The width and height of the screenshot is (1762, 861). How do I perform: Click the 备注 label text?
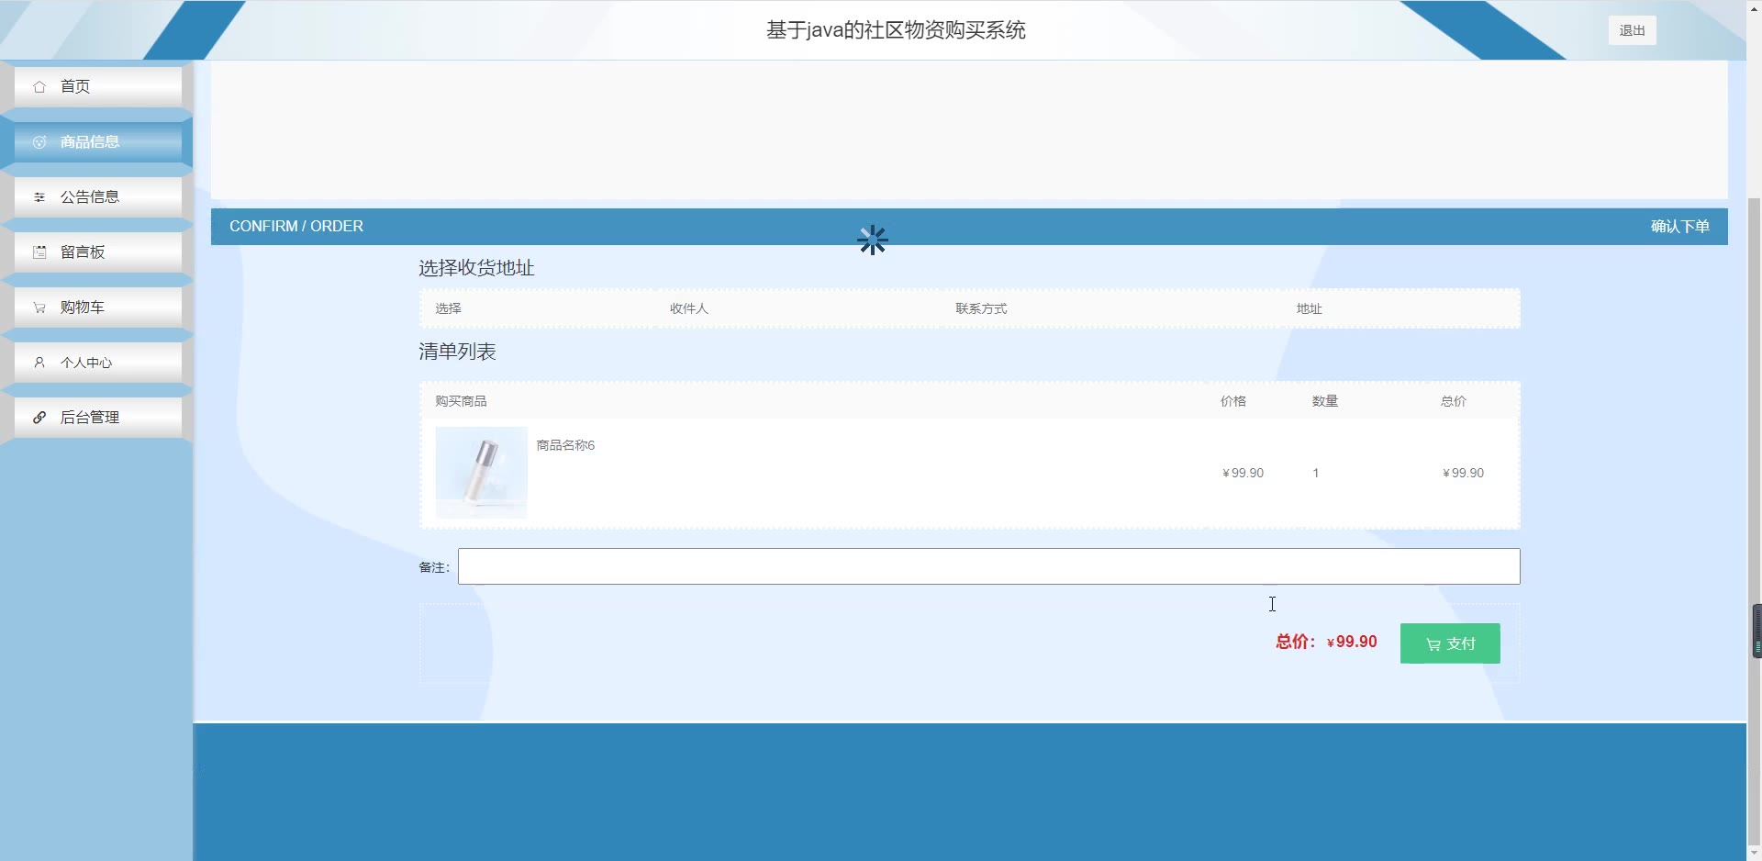coord(434,567)
